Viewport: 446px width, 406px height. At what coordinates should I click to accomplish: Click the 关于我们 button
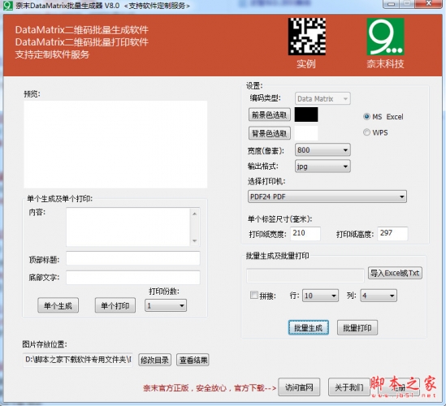[x=349, y=387]
